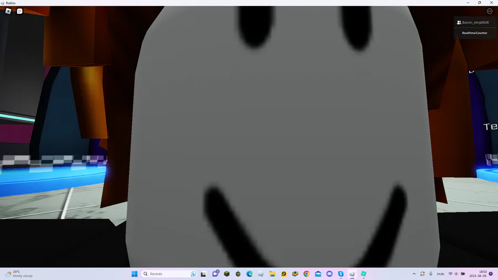Open Roblox Studio-like gray tilted icon left of File Explorer
498x280 pixels.
coord(261,274)
